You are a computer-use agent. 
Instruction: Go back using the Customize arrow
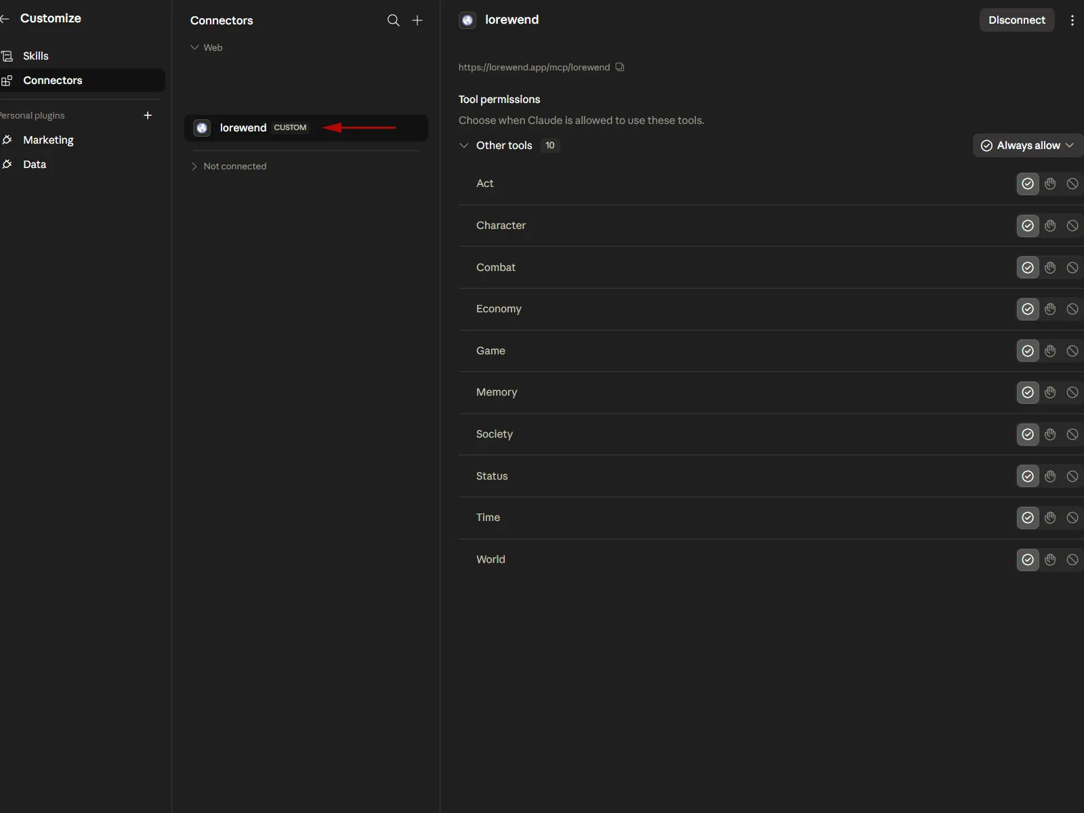(5, 19)
